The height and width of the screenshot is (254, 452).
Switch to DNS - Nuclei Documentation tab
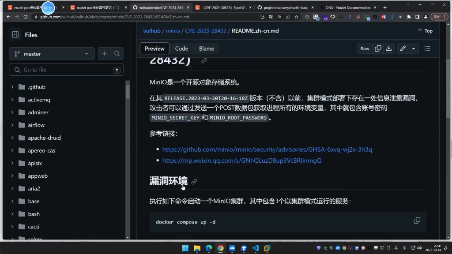click(x=348, y=7)
